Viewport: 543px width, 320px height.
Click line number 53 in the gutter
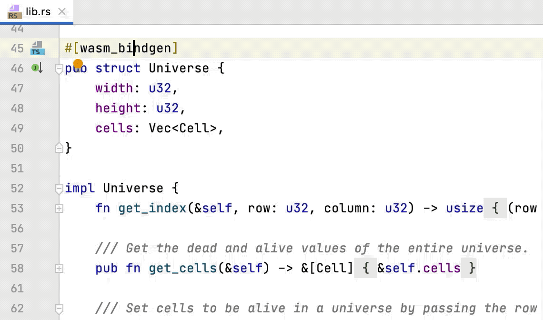17,209
